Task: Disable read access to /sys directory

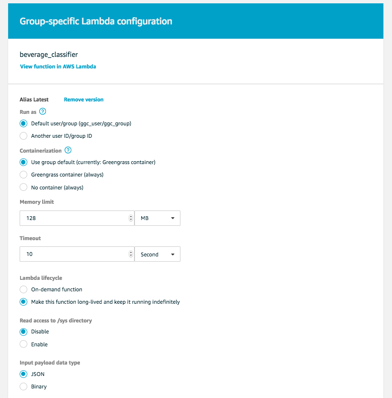Action: (23, 332)
